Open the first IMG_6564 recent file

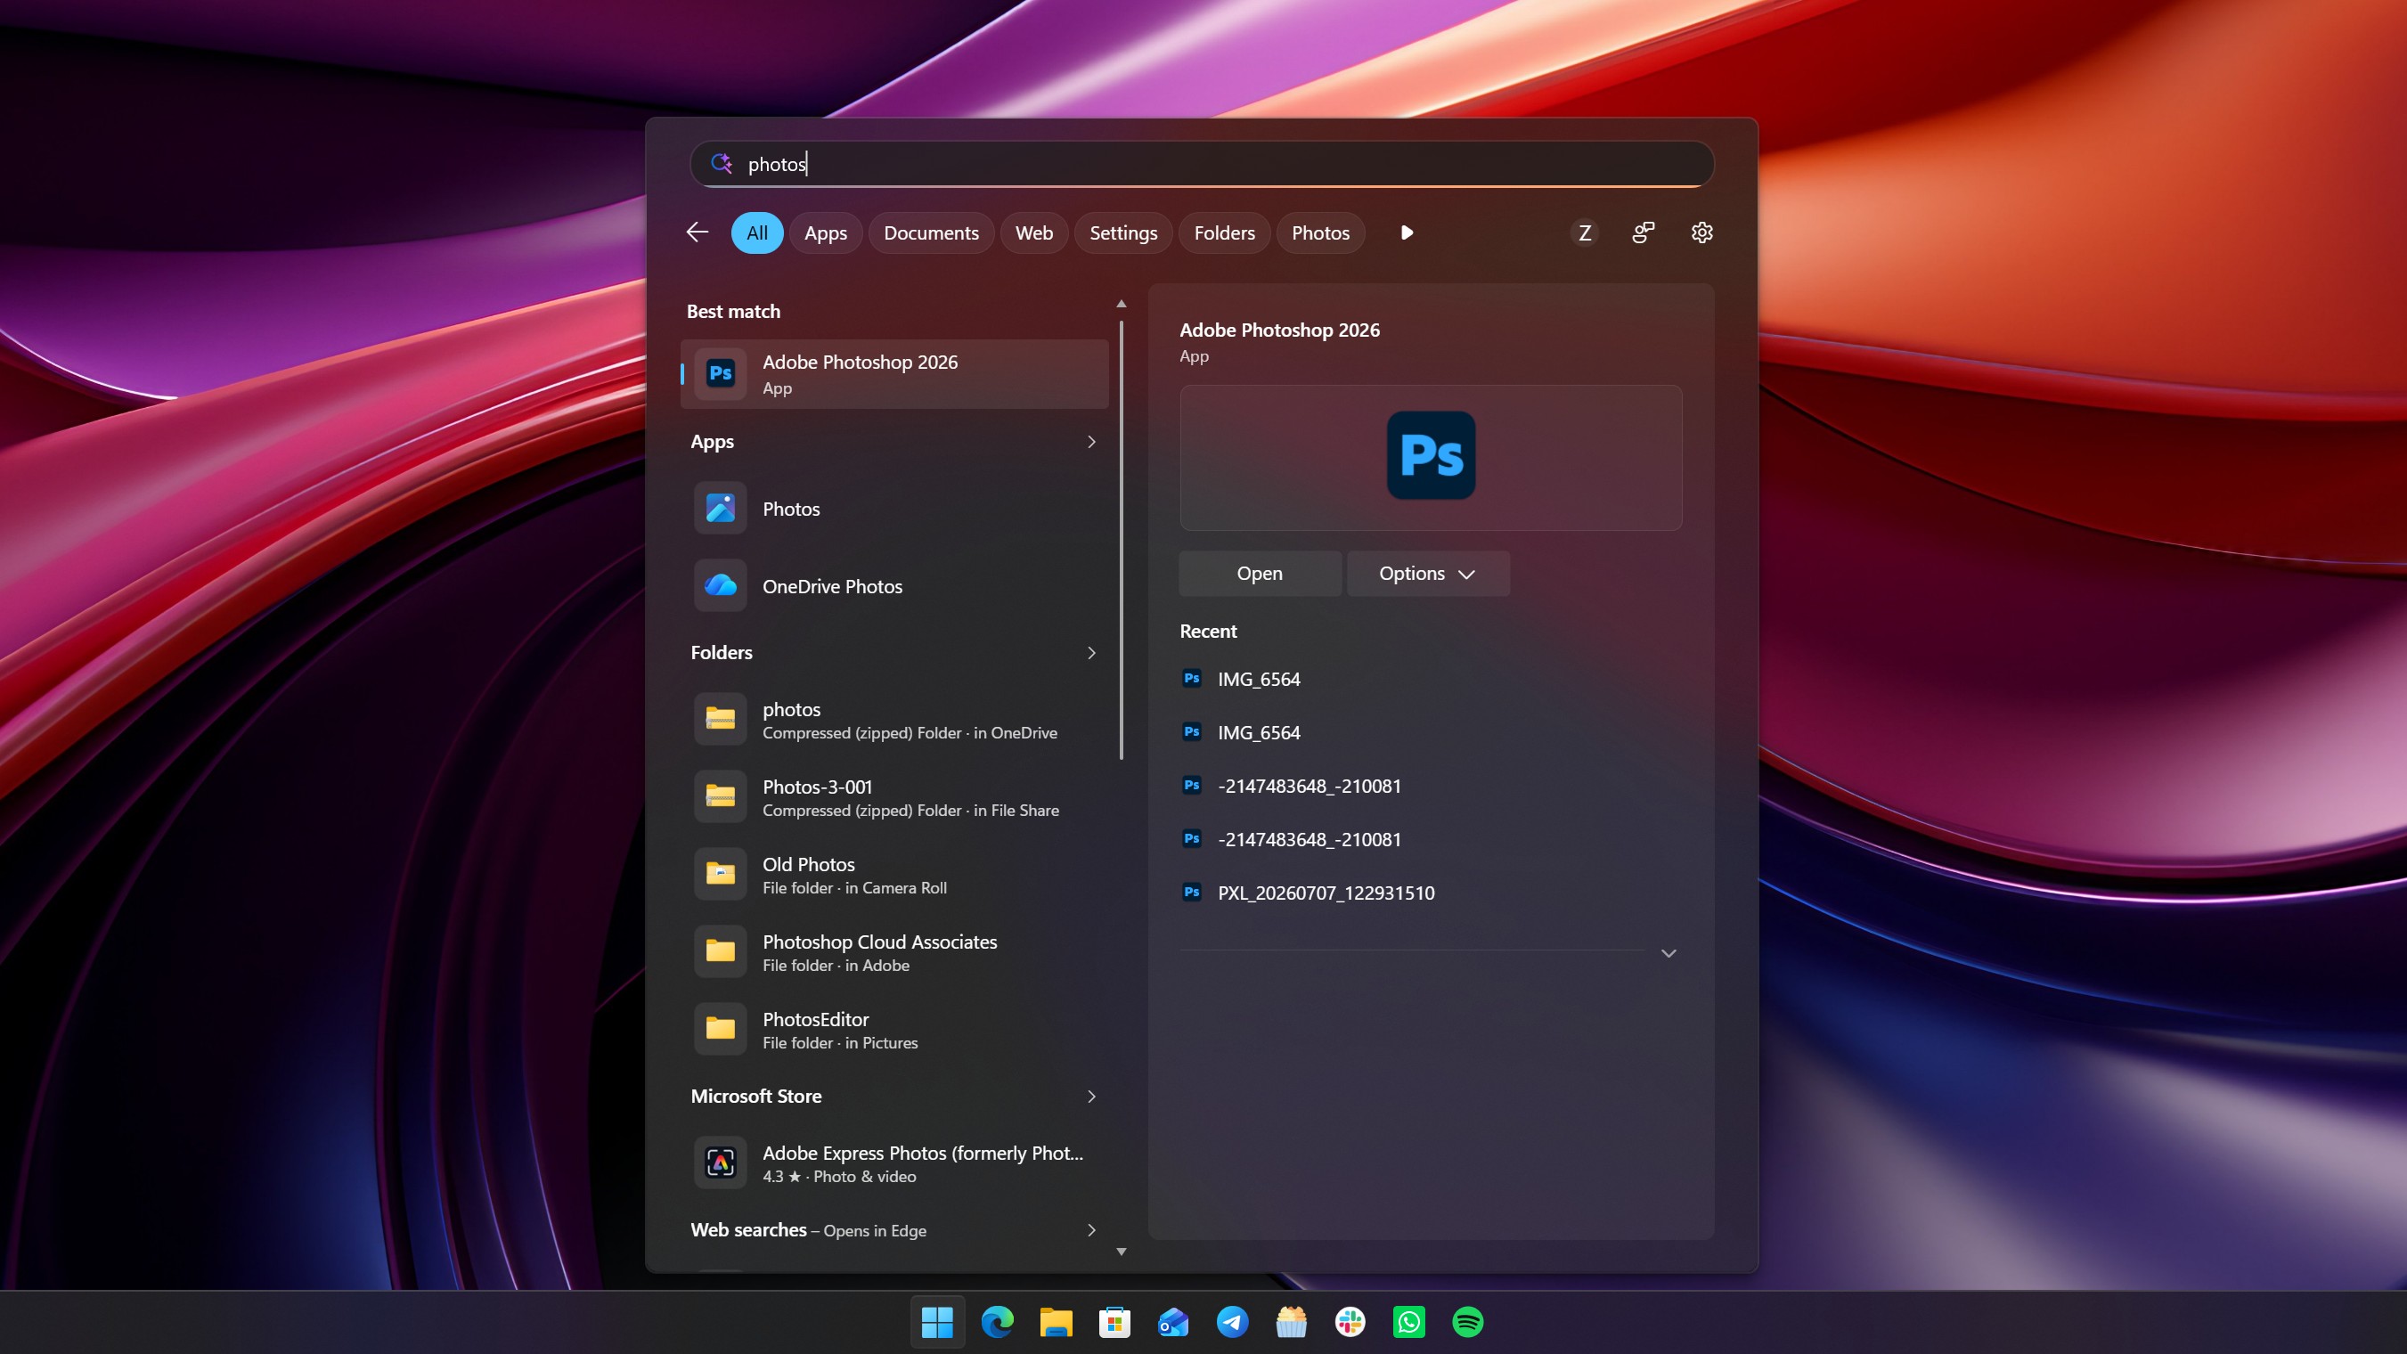[1259, 680]
